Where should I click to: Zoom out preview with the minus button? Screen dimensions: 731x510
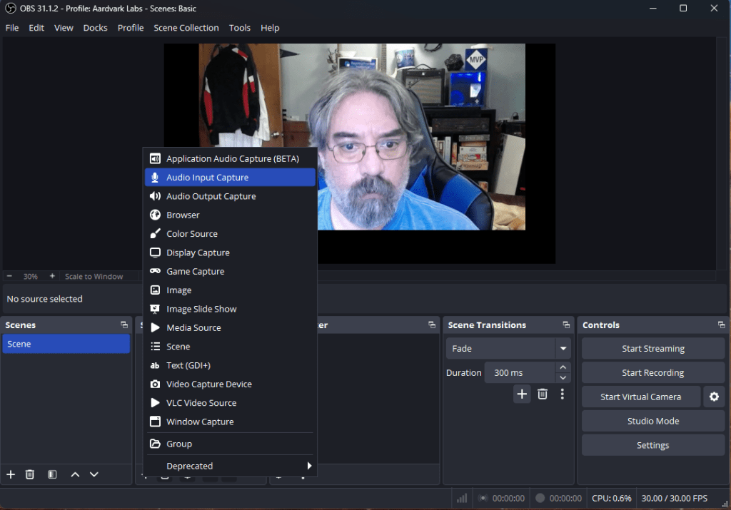pos(9,276)
